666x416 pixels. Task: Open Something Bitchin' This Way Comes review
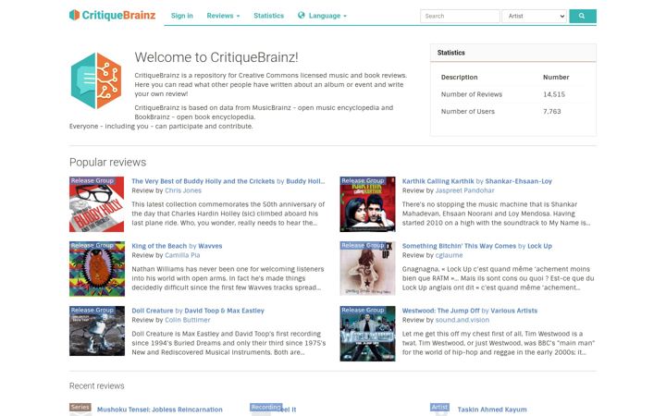click(459, 246)
